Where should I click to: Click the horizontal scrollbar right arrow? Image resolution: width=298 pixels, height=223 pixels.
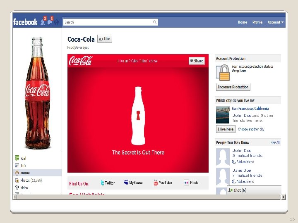click(283, 197)
